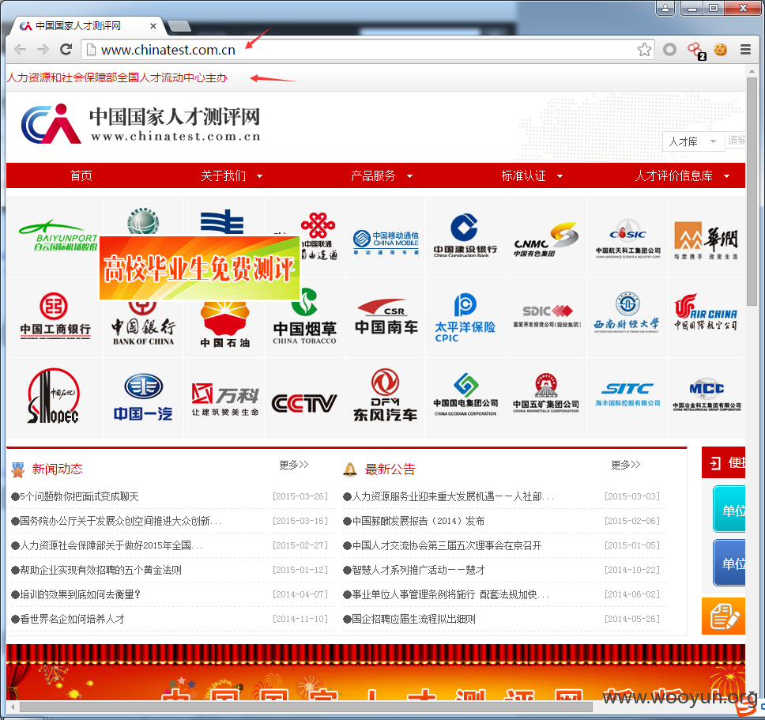Reload the page with refresh icon

pos(66,49)
